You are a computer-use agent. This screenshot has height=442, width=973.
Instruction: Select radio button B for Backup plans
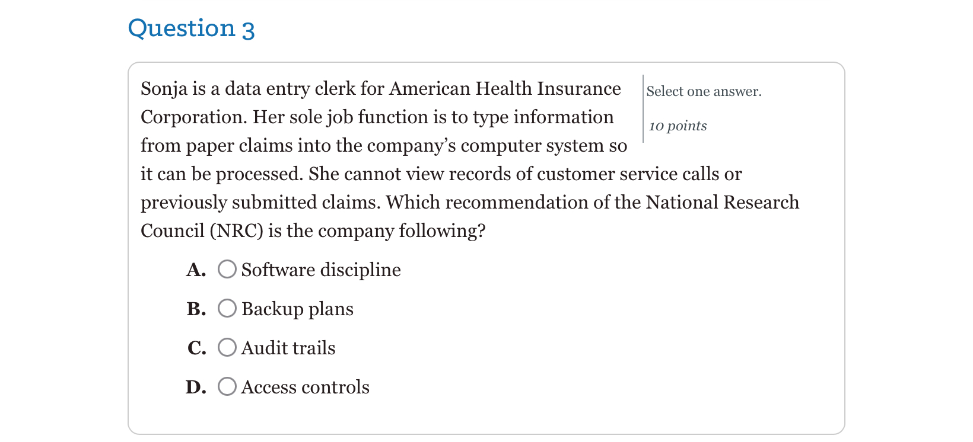[227, 309]
